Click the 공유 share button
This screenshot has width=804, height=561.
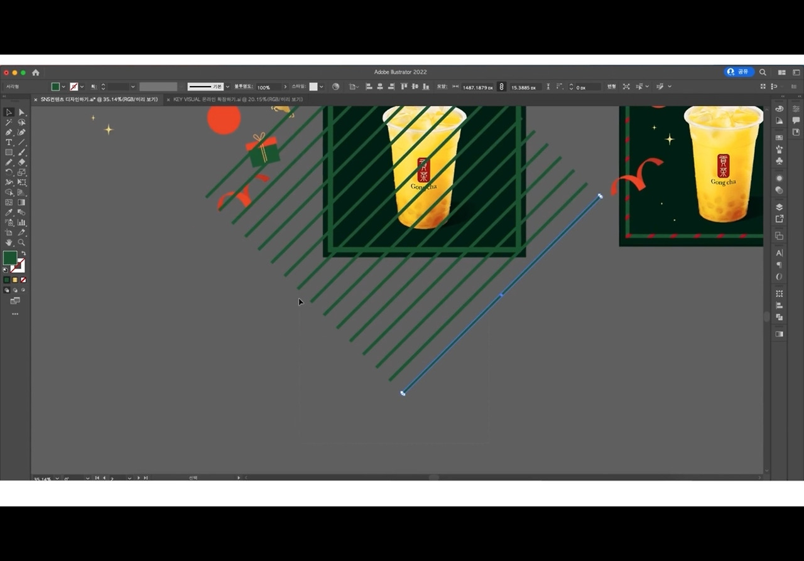pos(739,72)
